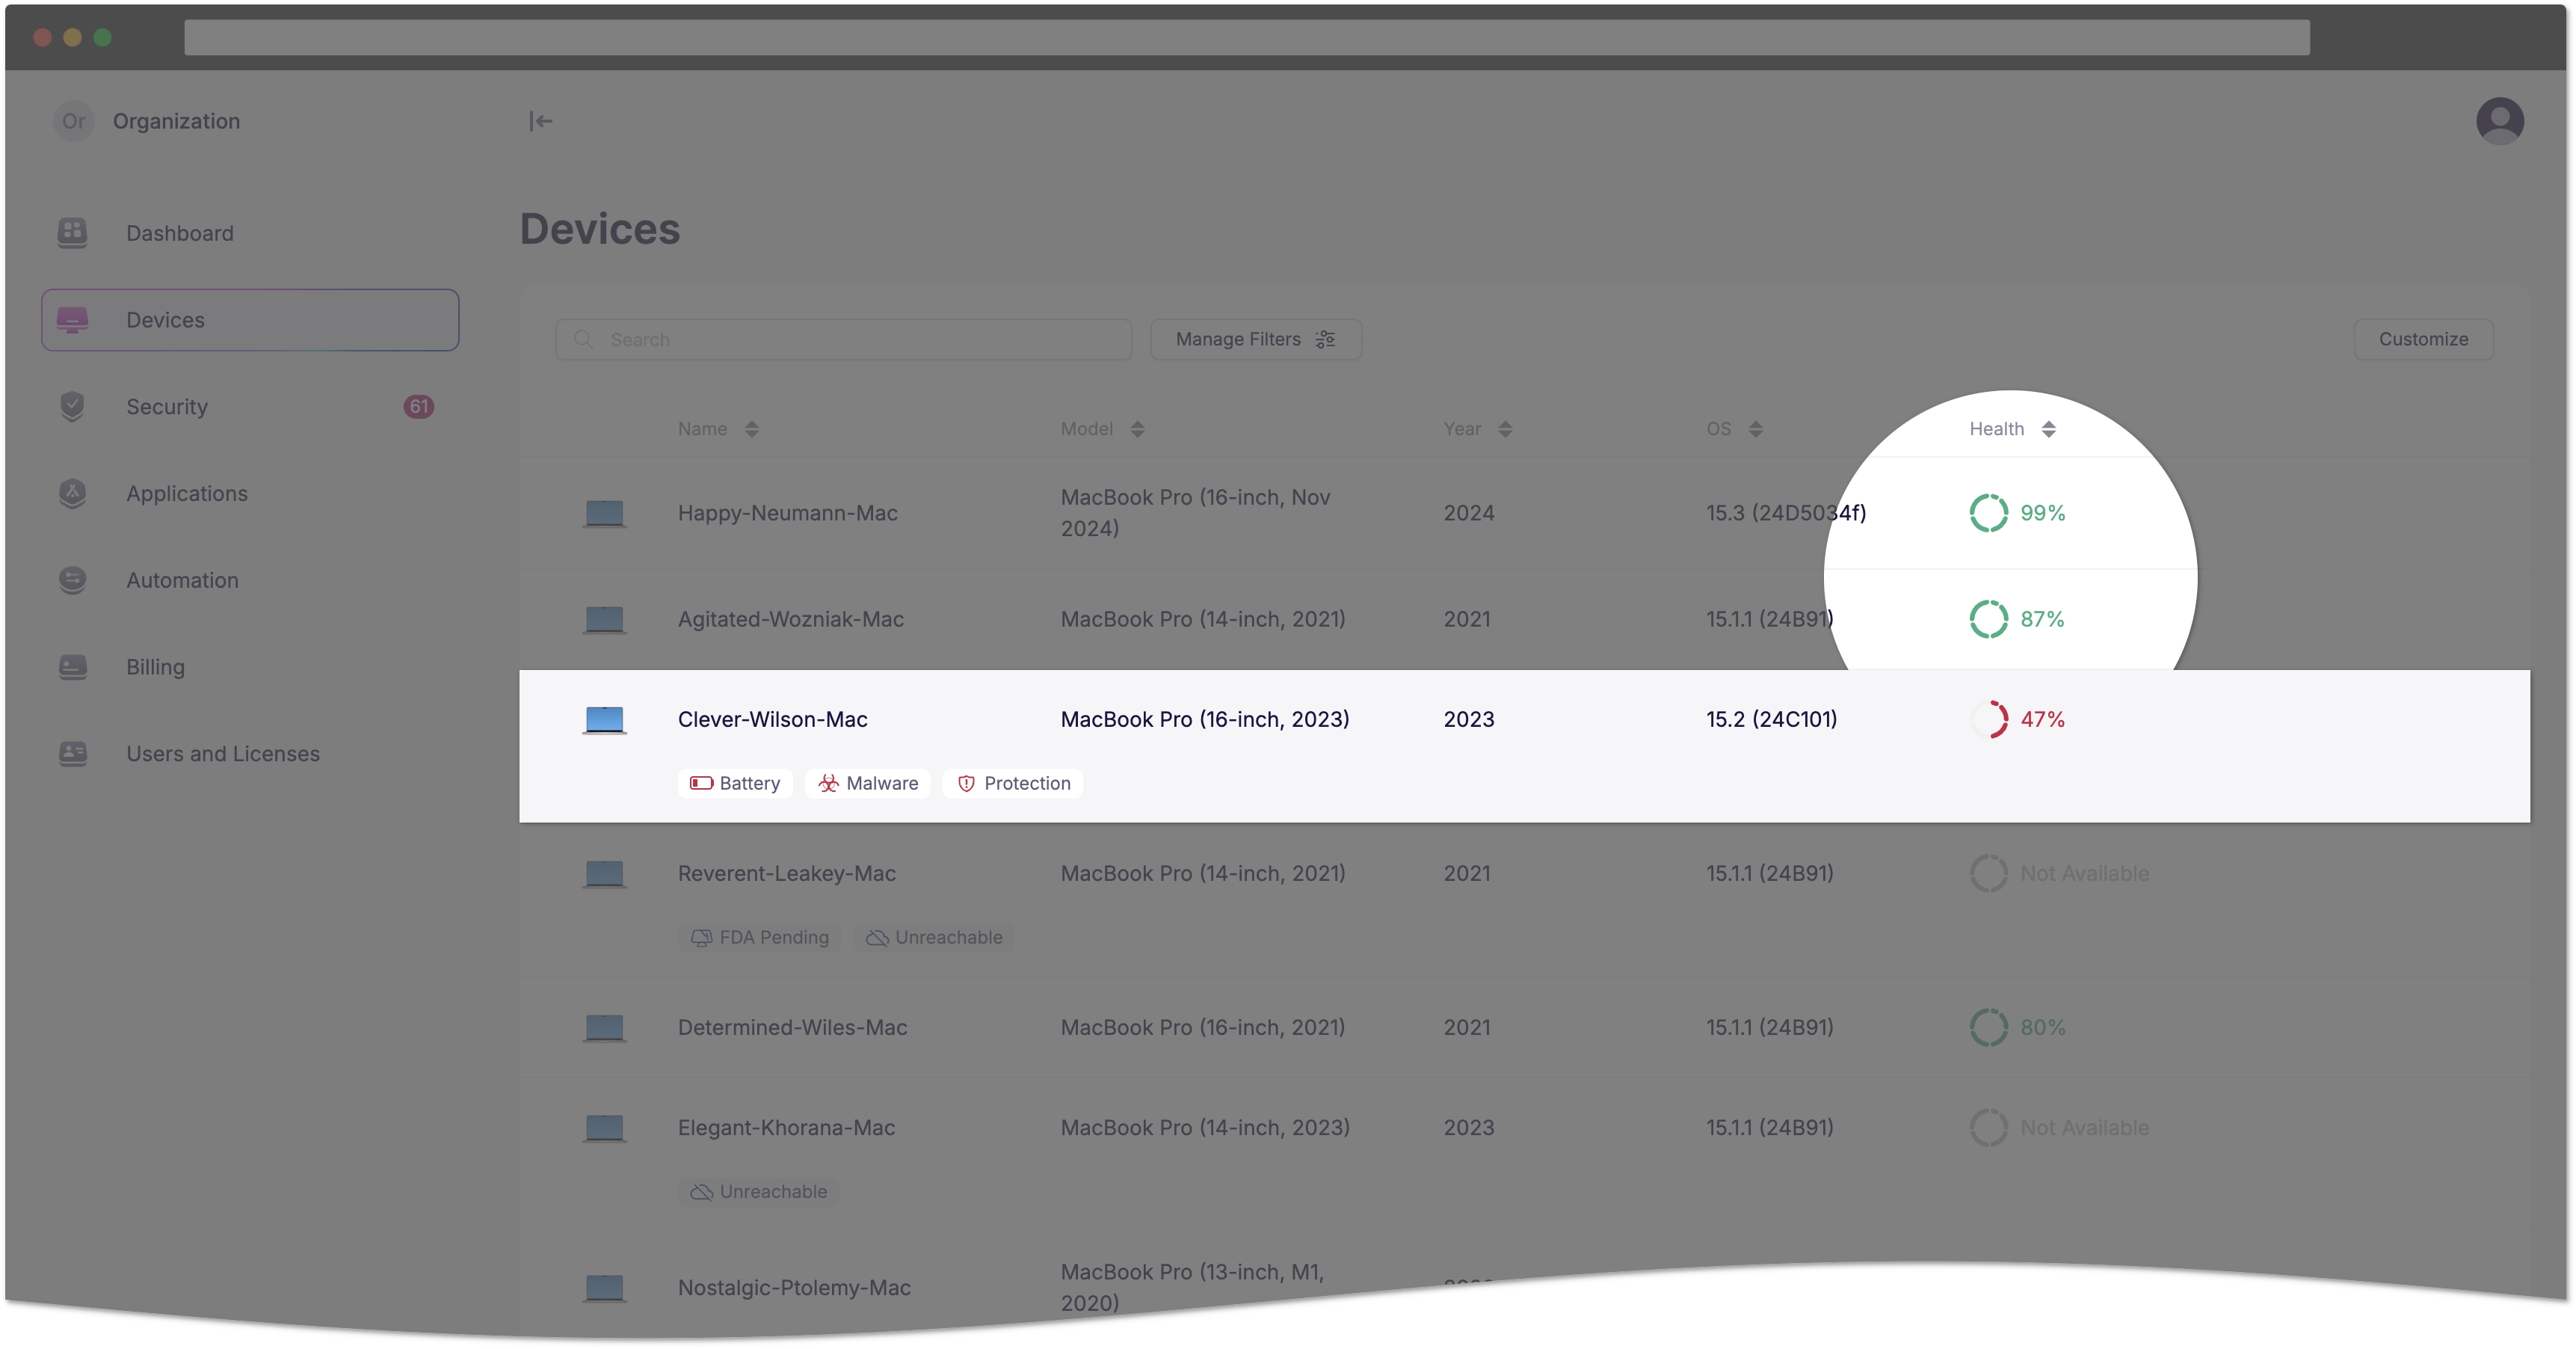Click the Automation sidebar icon
The image size is (2576, 1349).
click(x=73, y=577)
